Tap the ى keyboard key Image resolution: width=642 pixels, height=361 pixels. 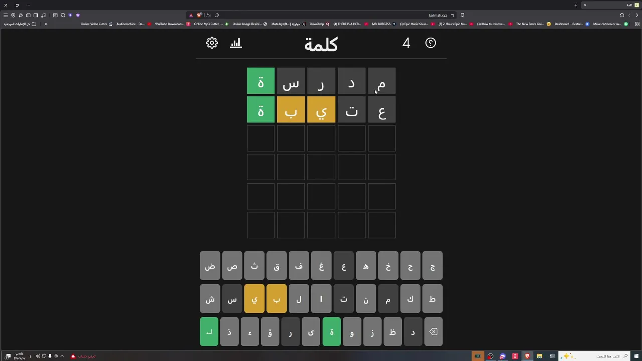(x=311, y=332)
